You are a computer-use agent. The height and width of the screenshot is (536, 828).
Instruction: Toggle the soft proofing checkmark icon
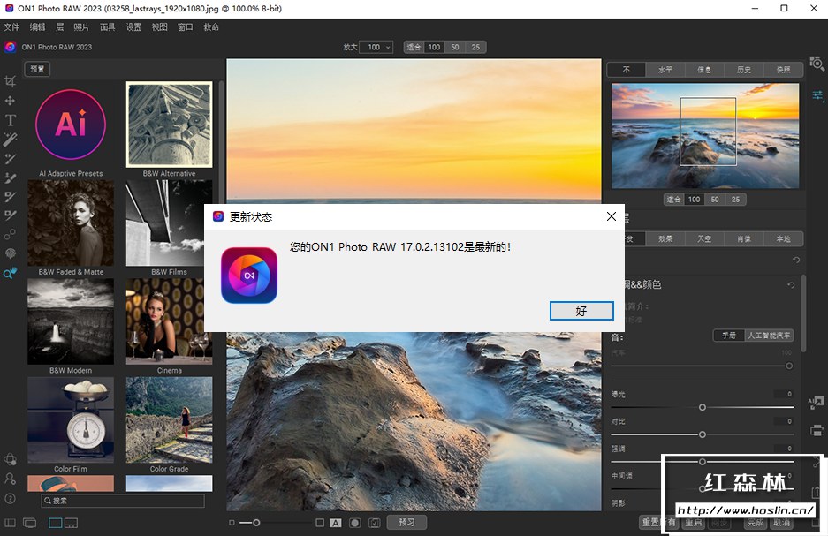pos(375,523)
